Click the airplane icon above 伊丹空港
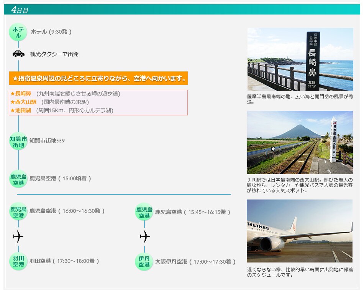Image resolution: width=364 pixels, height=290 pixels. tap(144, 237)
